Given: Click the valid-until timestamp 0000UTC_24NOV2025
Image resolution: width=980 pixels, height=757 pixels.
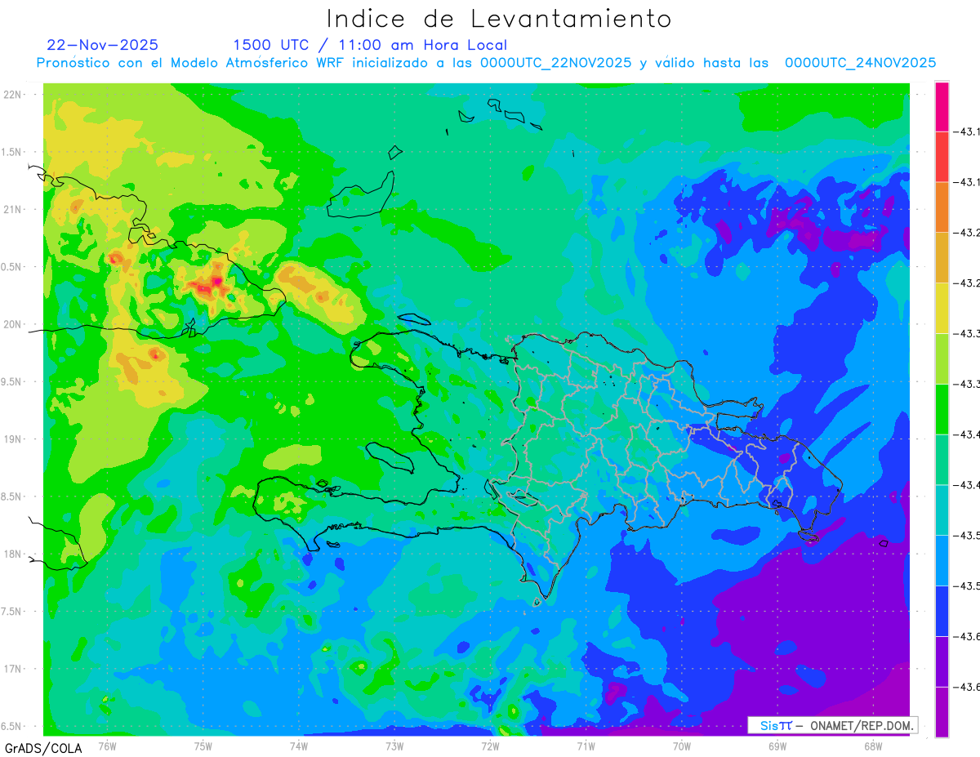Looking at the screenshot, I should (860, 64).
